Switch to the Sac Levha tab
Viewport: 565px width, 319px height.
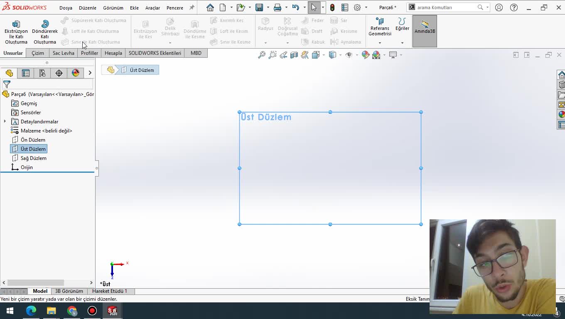tap(64, 53)
